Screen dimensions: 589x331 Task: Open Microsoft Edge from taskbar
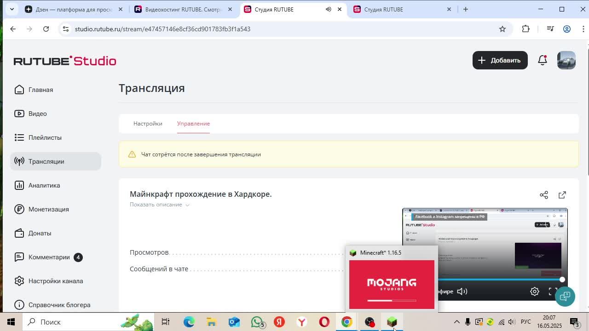(x=189, y=322)
